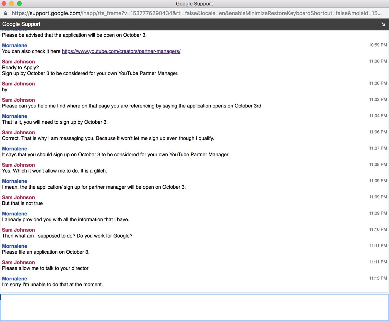Click Mornalene name above 'I'm sorry I'm unable'

15,279
